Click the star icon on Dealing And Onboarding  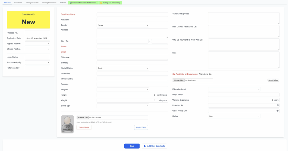pos(101,3)
